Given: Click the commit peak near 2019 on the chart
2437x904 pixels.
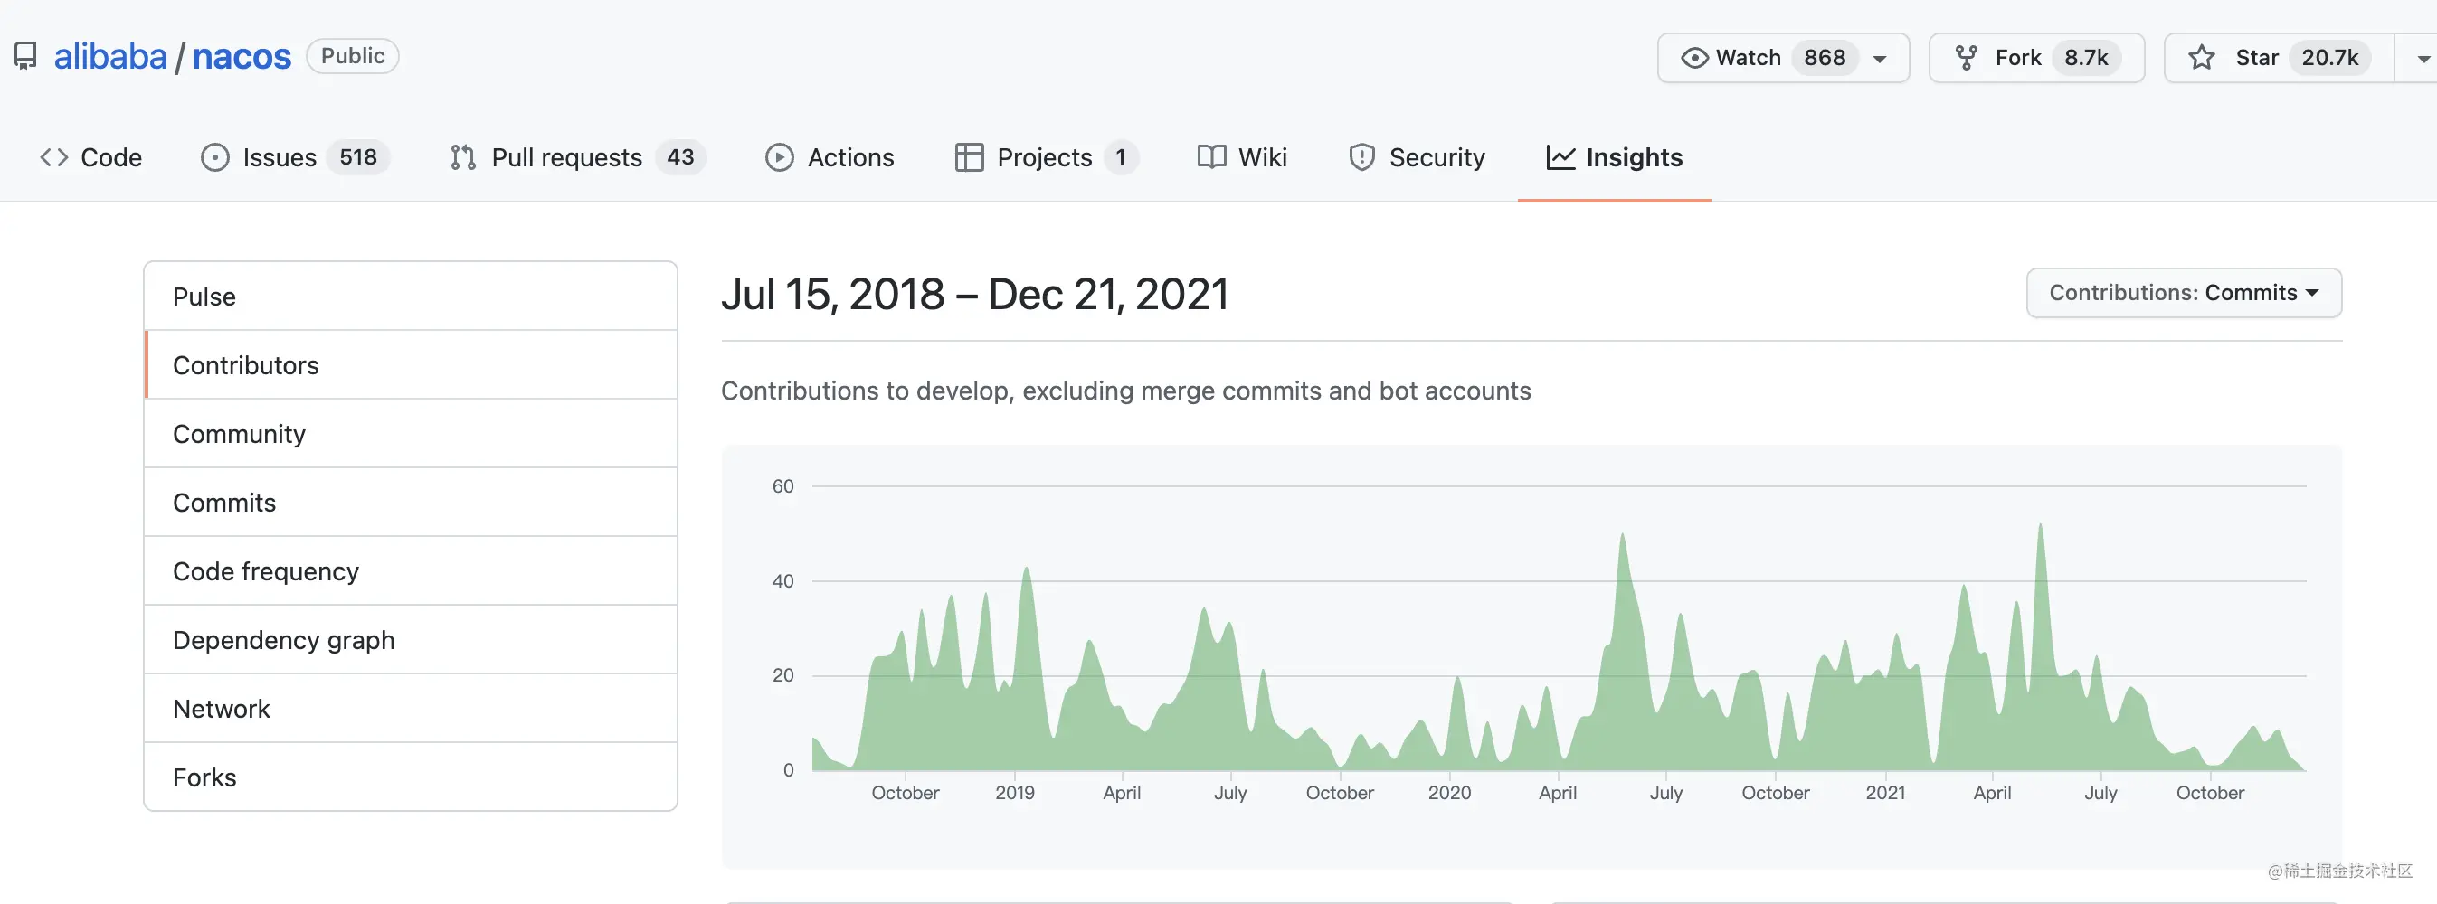Looking at the screenshot, I should click(1027, 570).
